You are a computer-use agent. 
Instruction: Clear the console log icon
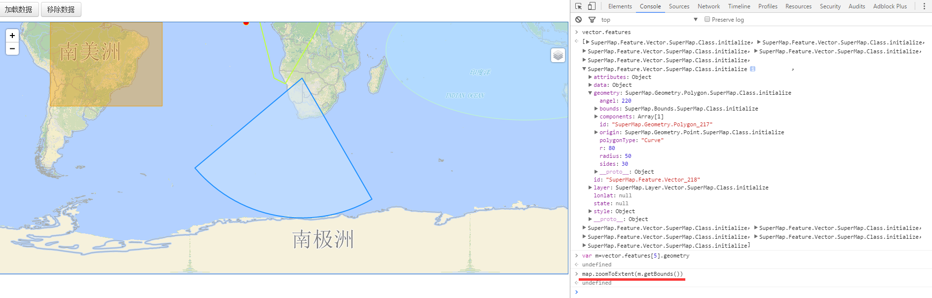pos(578,20)
